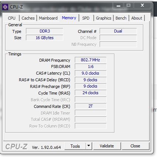Click the empty Row To Column field
157x157 pixels.
pyautogui.click(x=90, y=126)
